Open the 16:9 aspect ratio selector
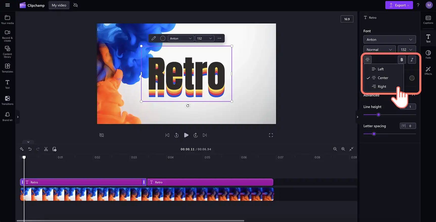The width and height of the screenshot is (436, 222). (347, 19)
